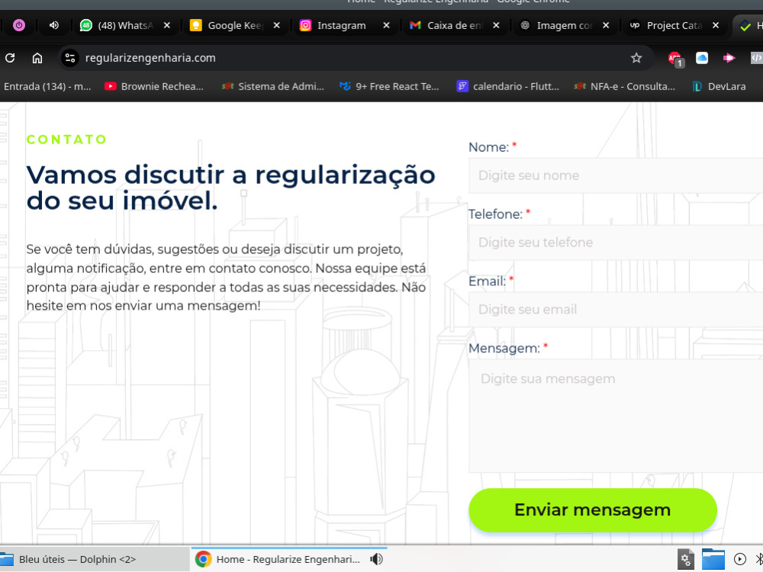Open the pink video recorder extension
This screenshot has width=763, height=572.
coord(729,58)
